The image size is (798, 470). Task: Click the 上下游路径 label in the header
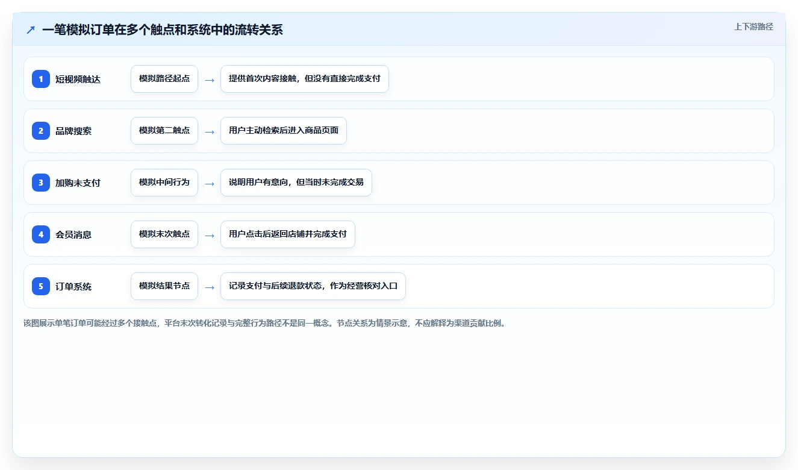(x=753, y=27)
